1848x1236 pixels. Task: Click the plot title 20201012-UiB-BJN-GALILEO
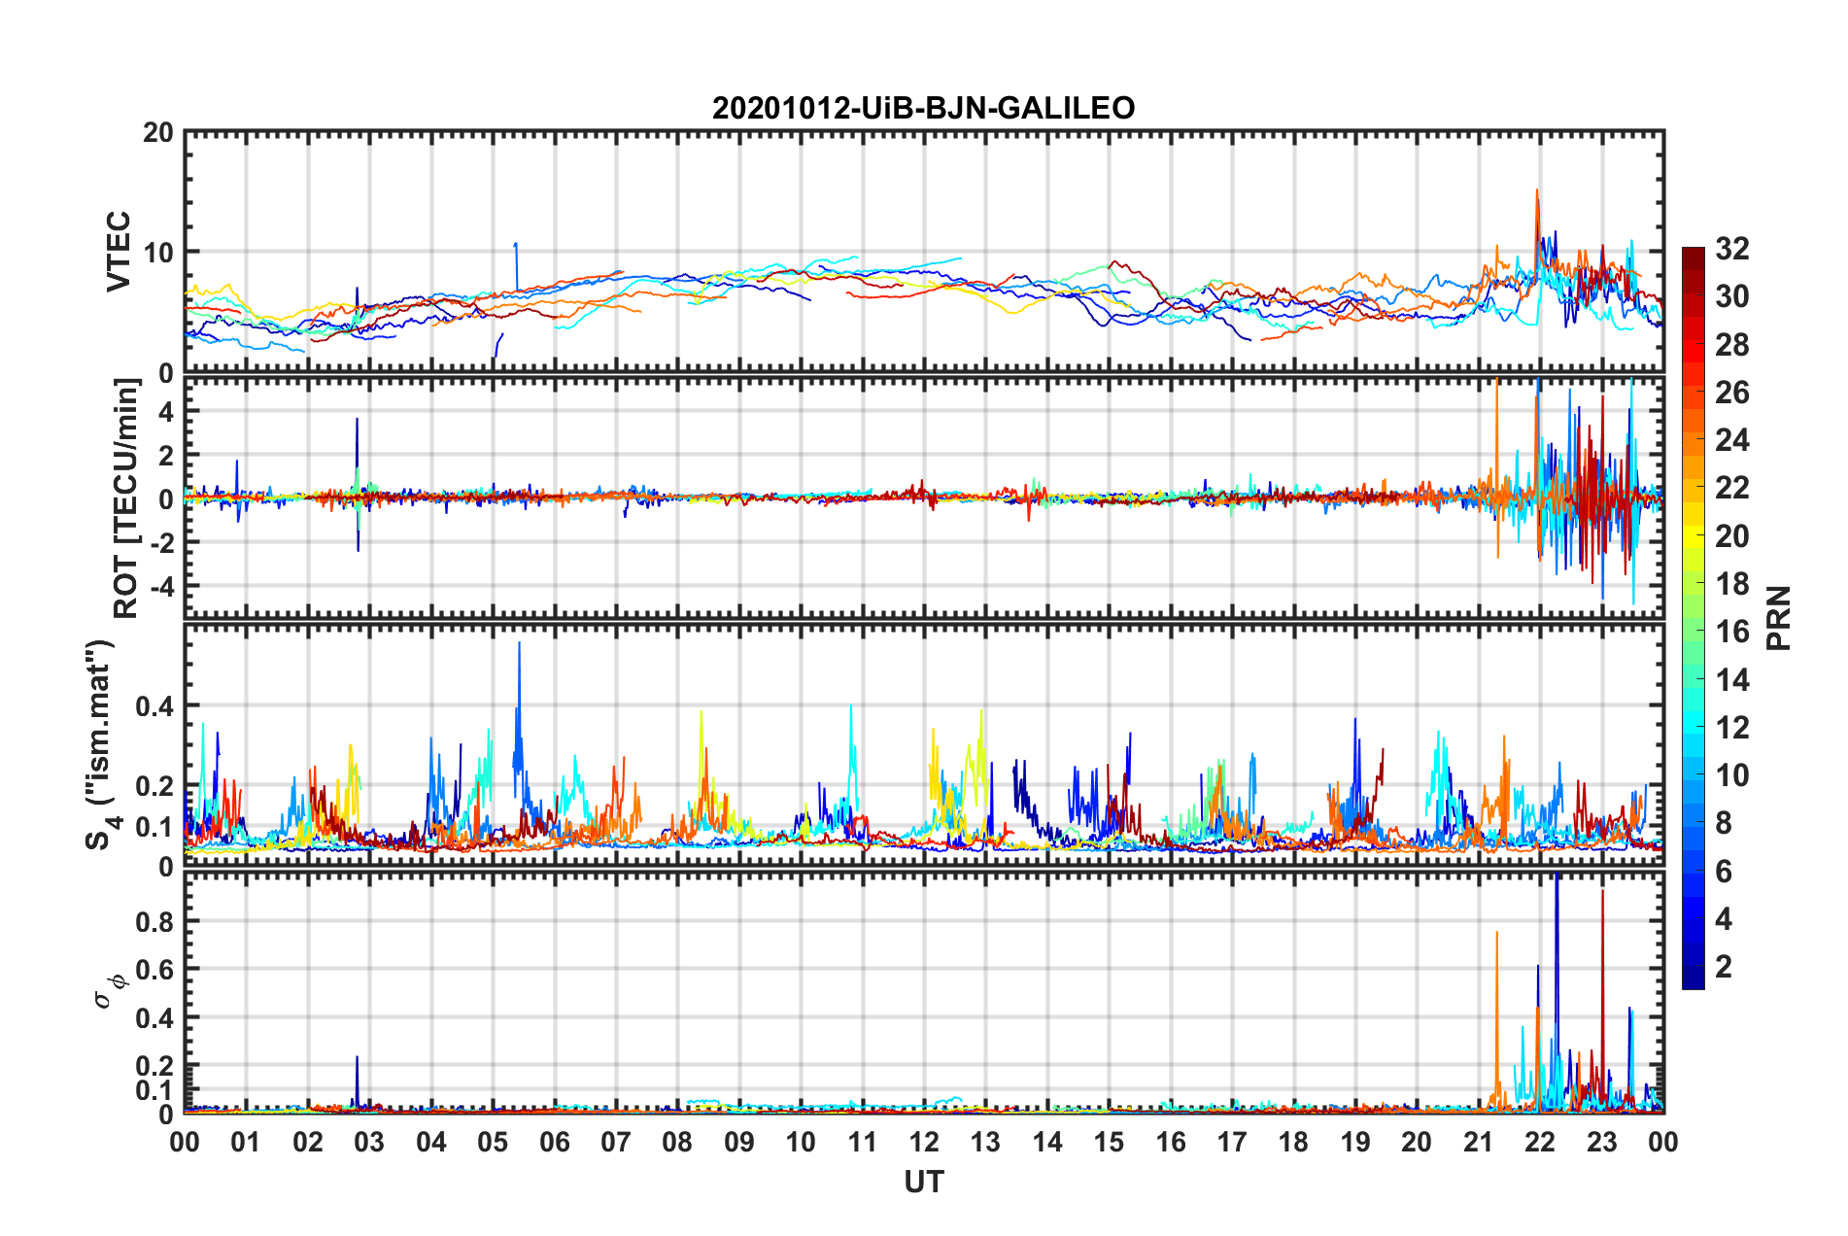pyautogui.click(x=923, y=108)
